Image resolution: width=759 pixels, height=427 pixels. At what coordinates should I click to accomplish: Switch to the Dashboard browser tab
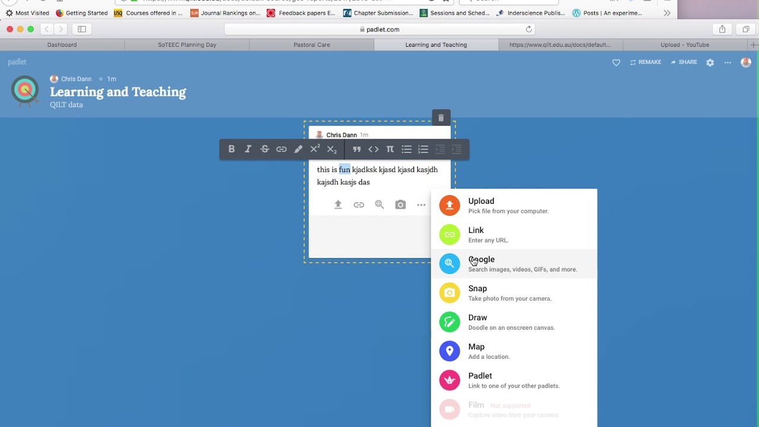point(62,45)
